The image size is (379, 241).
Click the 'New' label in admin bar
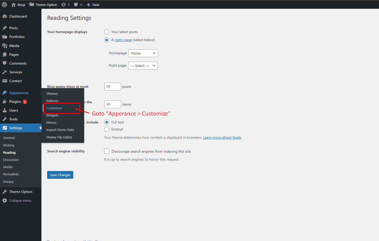[96, 5]
